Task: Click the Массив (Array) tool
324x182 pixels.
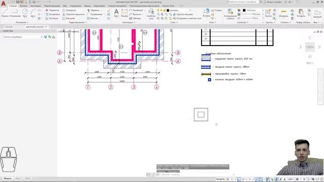Action: click(92, 18)
